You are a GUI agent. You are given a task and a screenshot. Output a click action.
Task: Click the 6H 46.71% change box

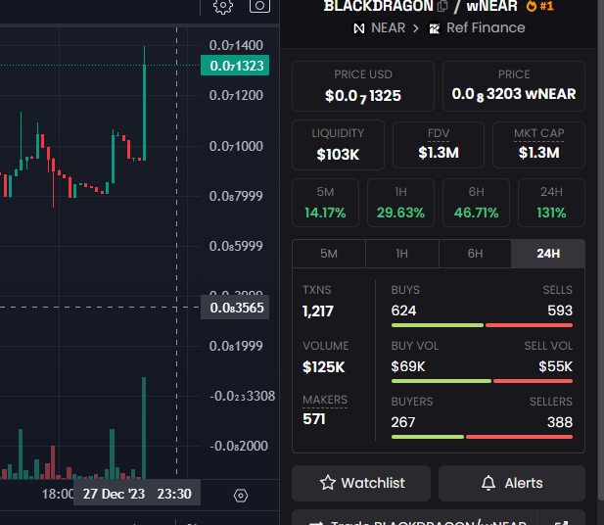(x=476, y=203)
